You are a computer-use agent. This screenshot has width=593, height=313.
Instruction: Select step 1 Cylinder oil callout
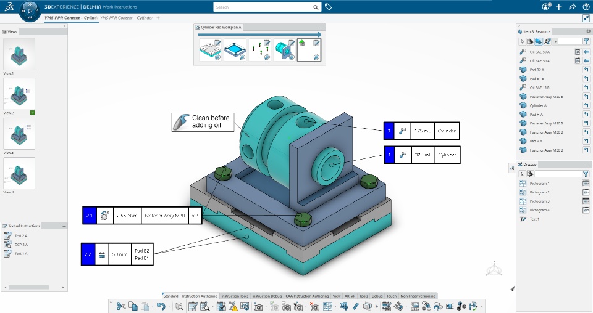pyautogui.click(x=422, y=155)
